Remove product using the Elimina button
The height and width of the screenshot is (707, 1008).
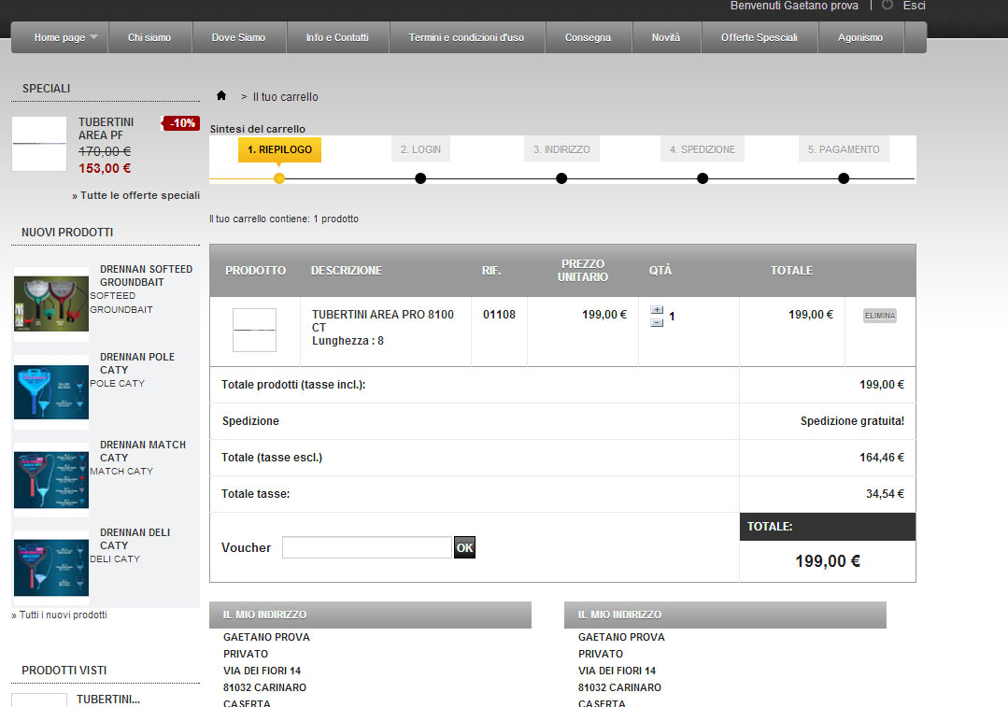880,316
